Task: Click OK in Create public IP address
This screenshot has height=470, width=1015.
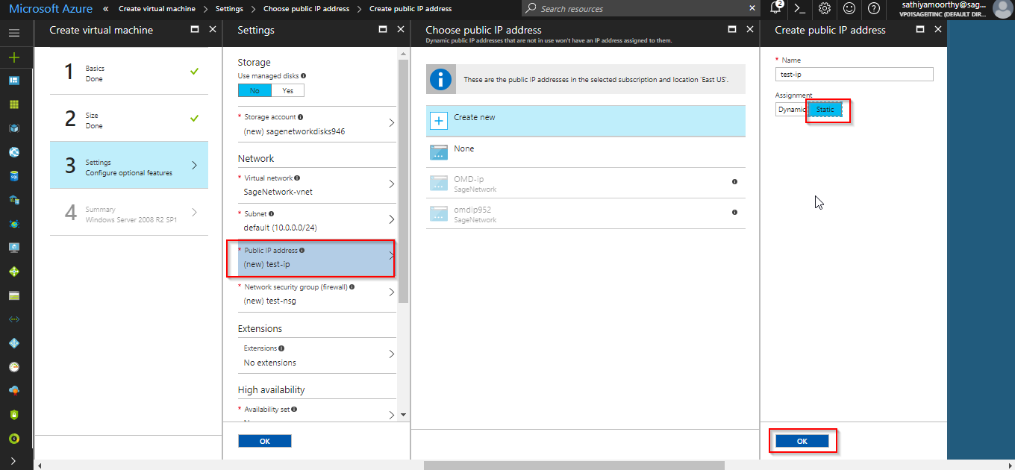Action: point(802,441)
